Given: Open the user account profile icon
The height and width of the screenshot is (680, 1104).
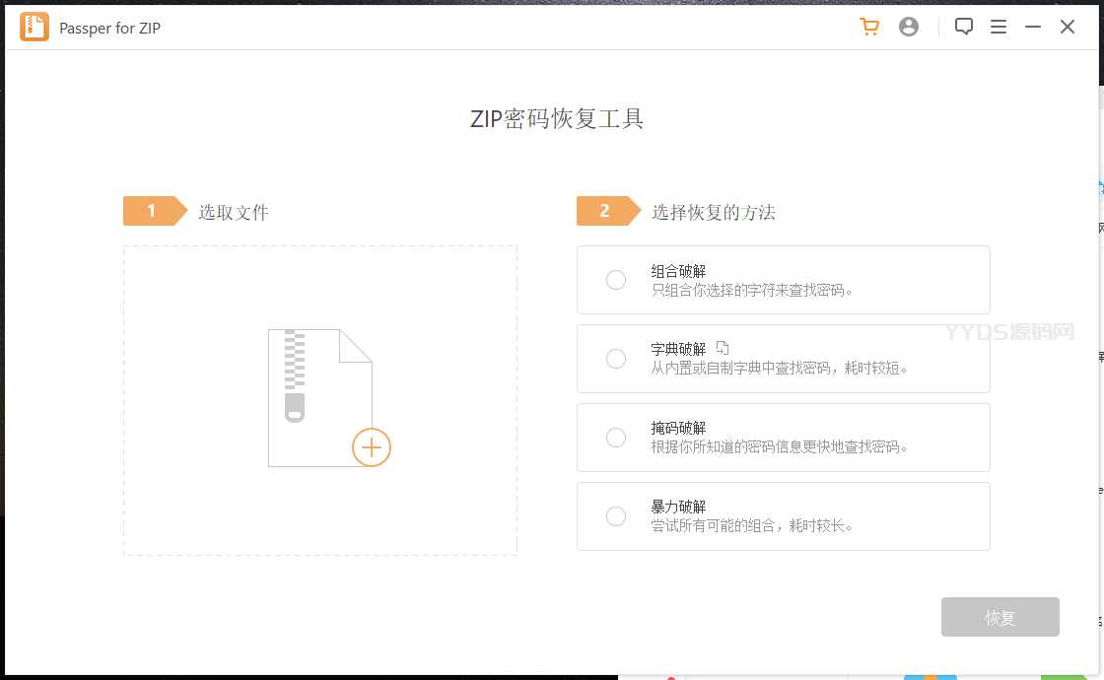Looking at the screenshot, I should pyautogui.click(x=909, y=28).
